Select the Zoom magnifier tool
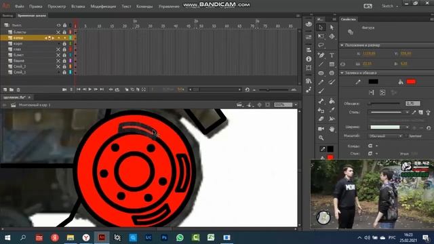 321,138
